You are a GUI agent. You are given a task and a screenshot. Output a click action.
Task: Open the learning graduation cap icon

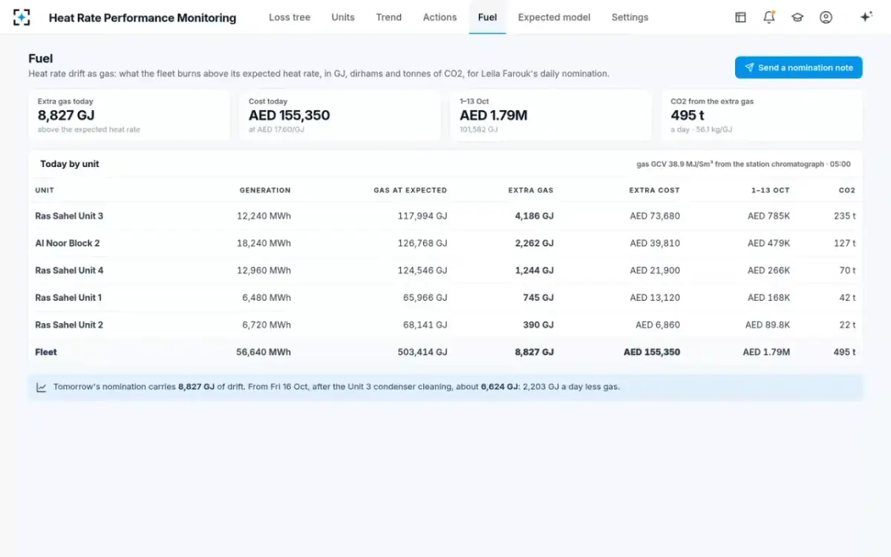tap(797, 17)
